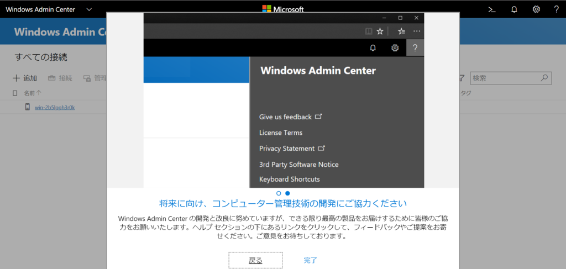Click the タグ column header
Viewport: 566px width, 269px height.
click(465, 93)
